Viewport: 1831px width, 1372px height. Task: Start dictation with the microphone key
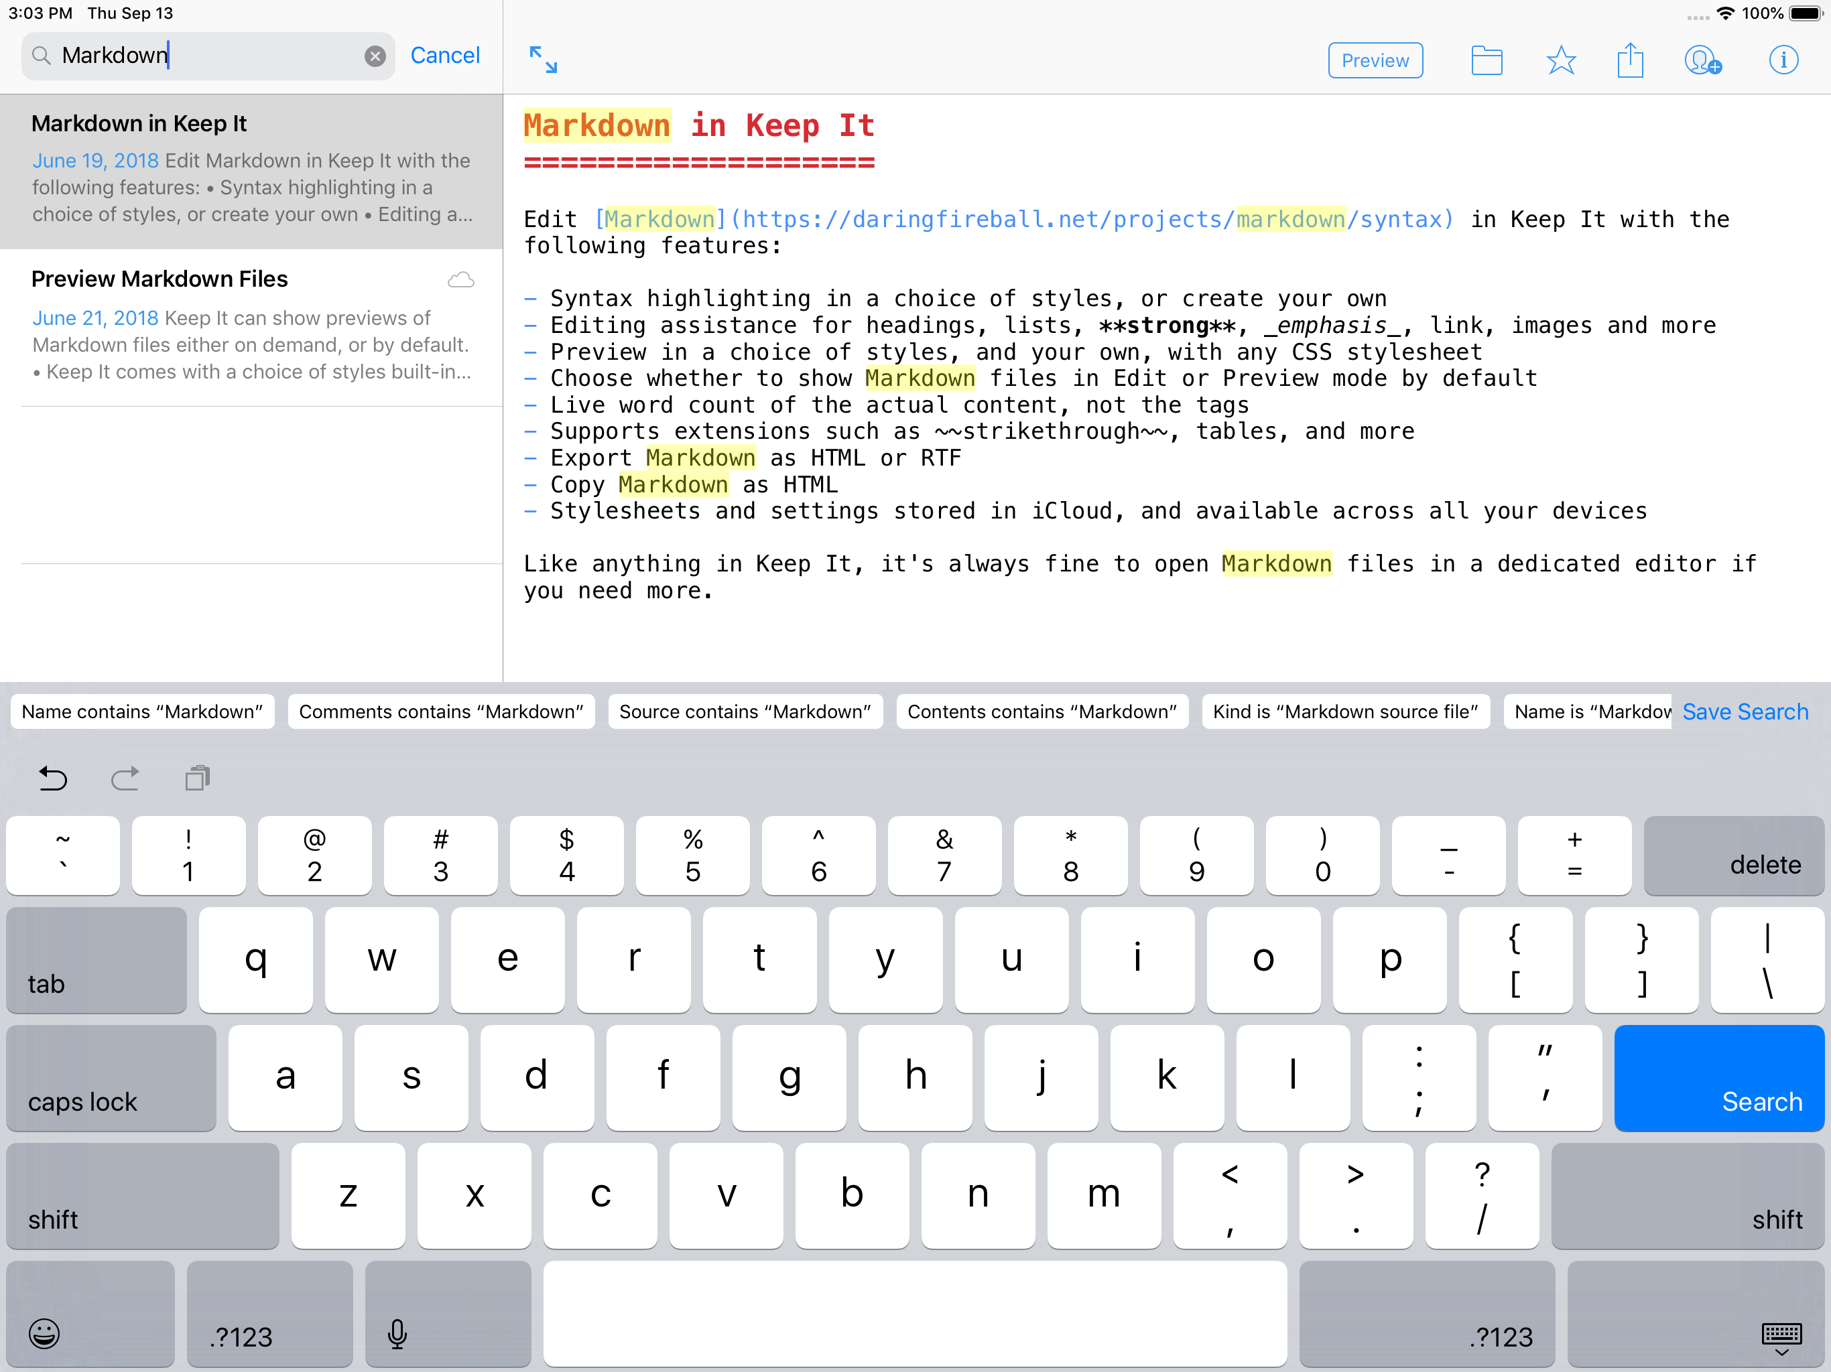(448, 1314)
